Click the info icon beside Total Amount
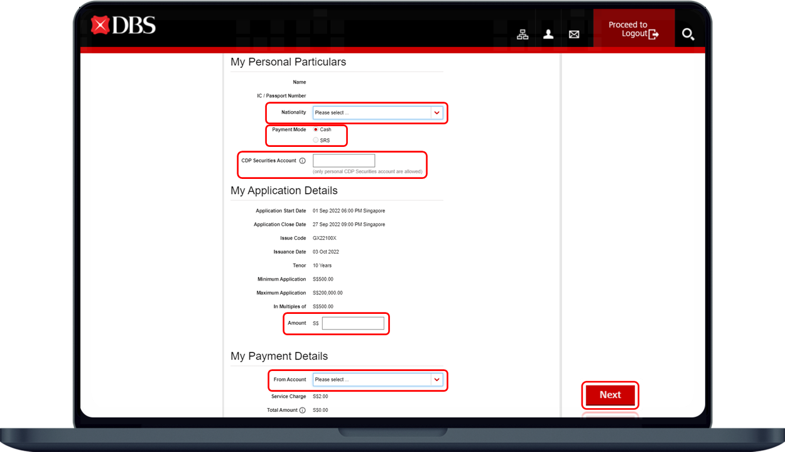785x452 pixels. 302,411
